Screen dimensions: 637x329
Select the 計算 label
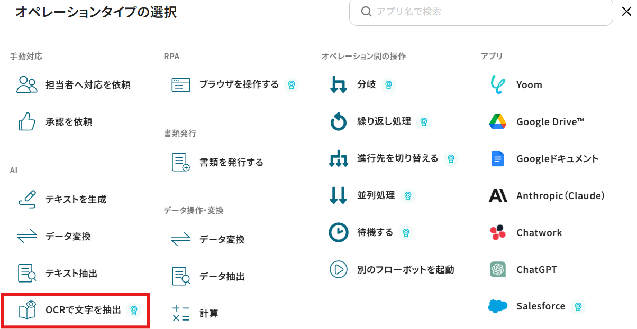click(x=208, y=313)
